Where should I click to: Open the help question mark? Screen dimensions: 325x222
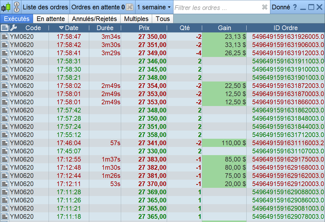click(295, 7)
